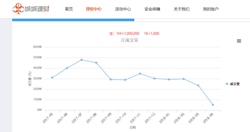
Task: Select 安全保障 menu item
Action: coord(152,9)
